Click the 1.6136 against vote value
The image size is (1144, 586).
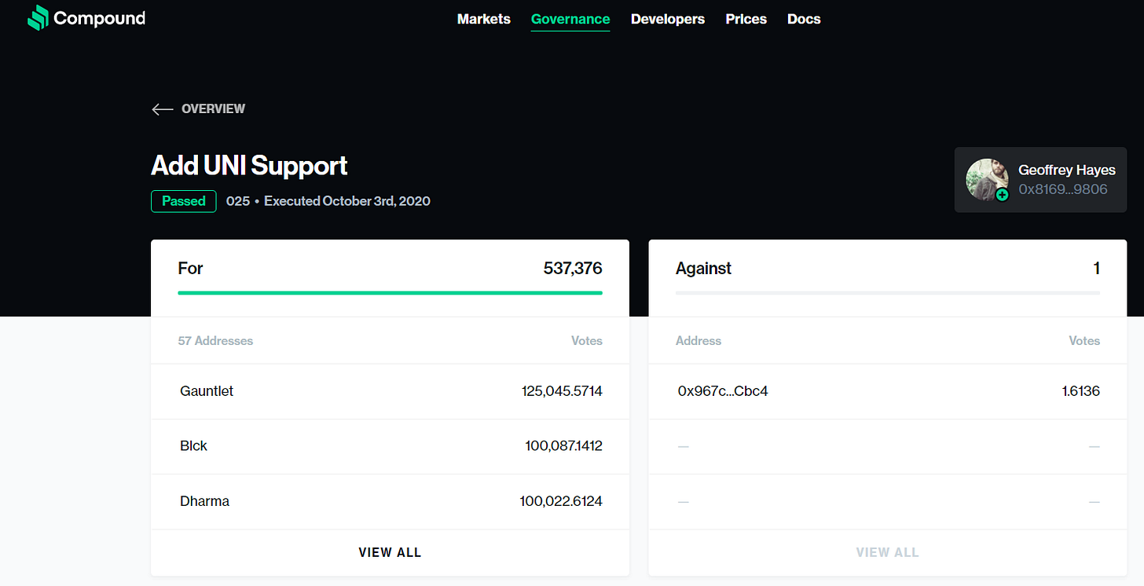coord(1081,391)
